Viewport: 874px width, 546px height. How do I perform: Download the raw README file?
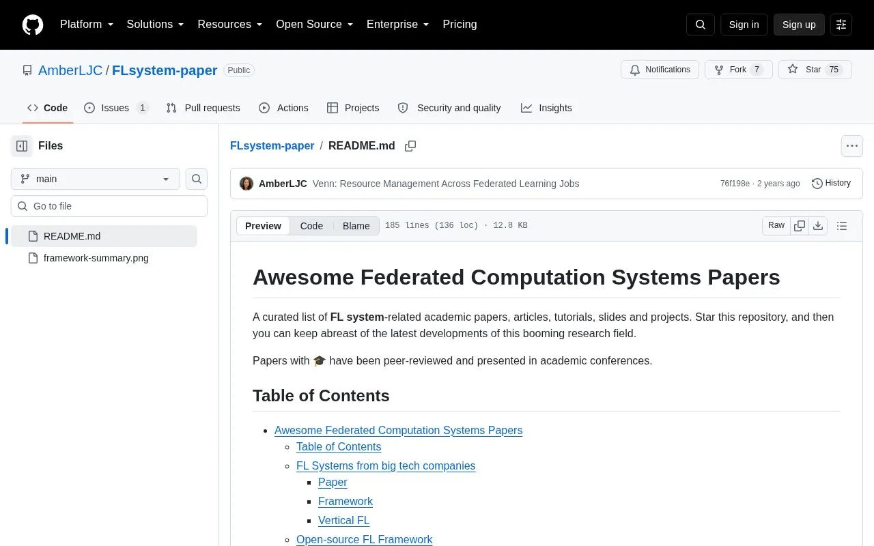818,226
